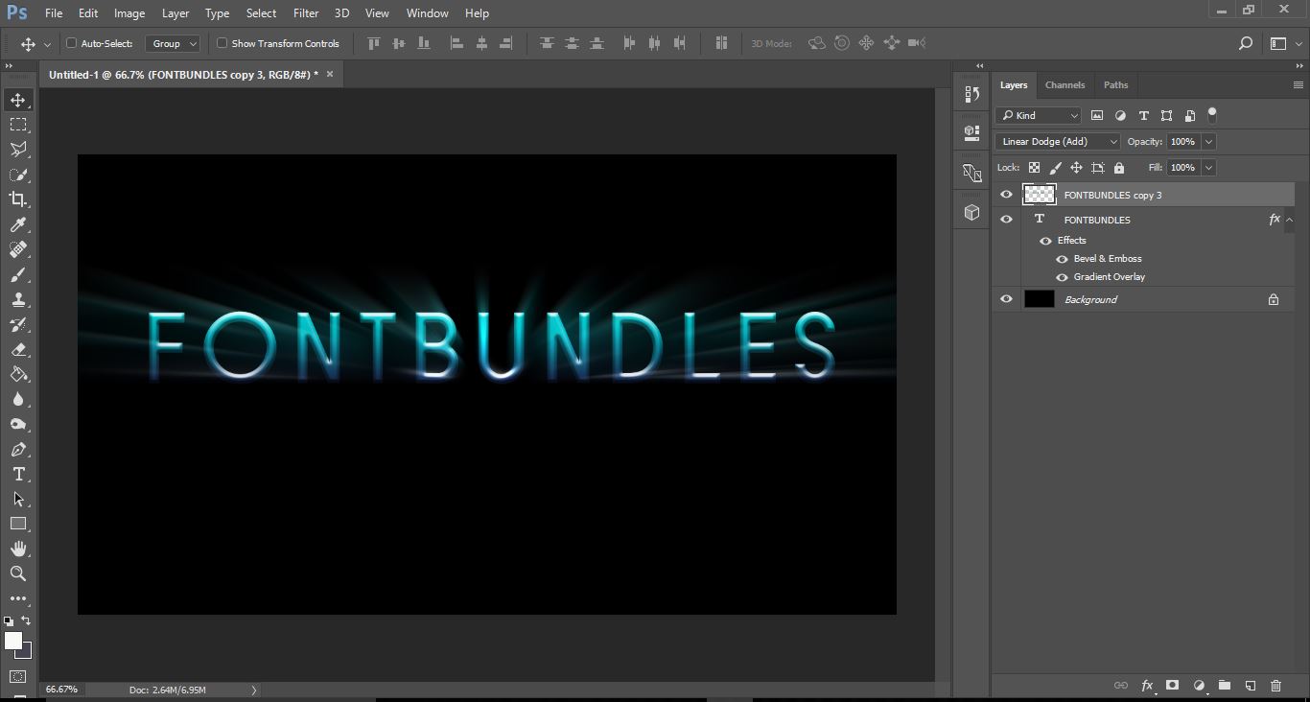Click the background color swatch
Screen dimensions: 1310x702
coord(24,651)
